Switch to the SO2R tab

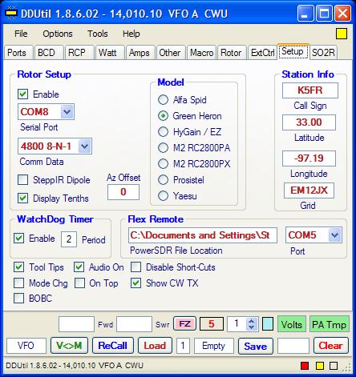click(x=323, y=53)
